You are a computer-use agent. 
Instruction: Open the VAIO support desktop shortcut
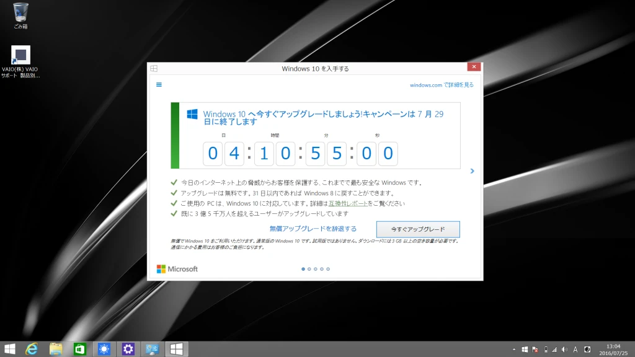pyautogui.click(x=20, y=61)
